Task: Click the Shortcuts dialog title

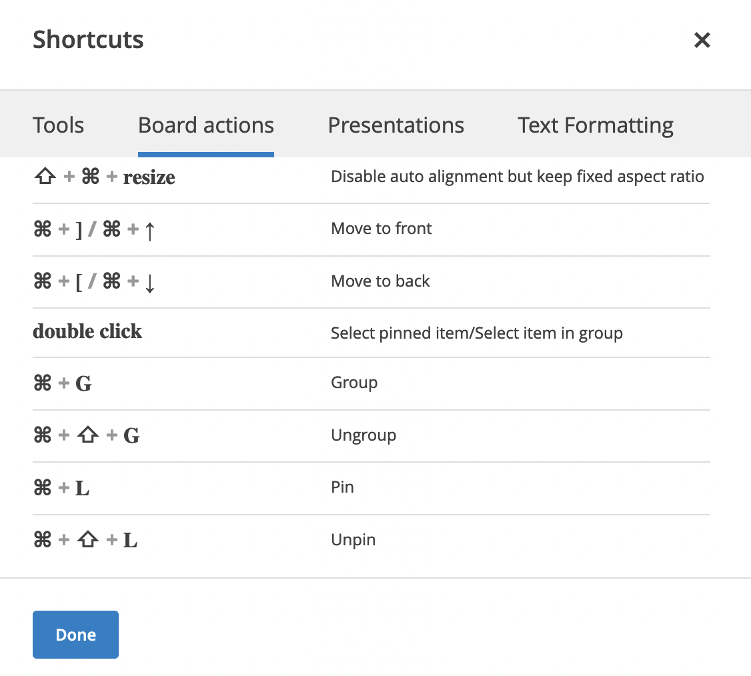Action: click(88, 39)
